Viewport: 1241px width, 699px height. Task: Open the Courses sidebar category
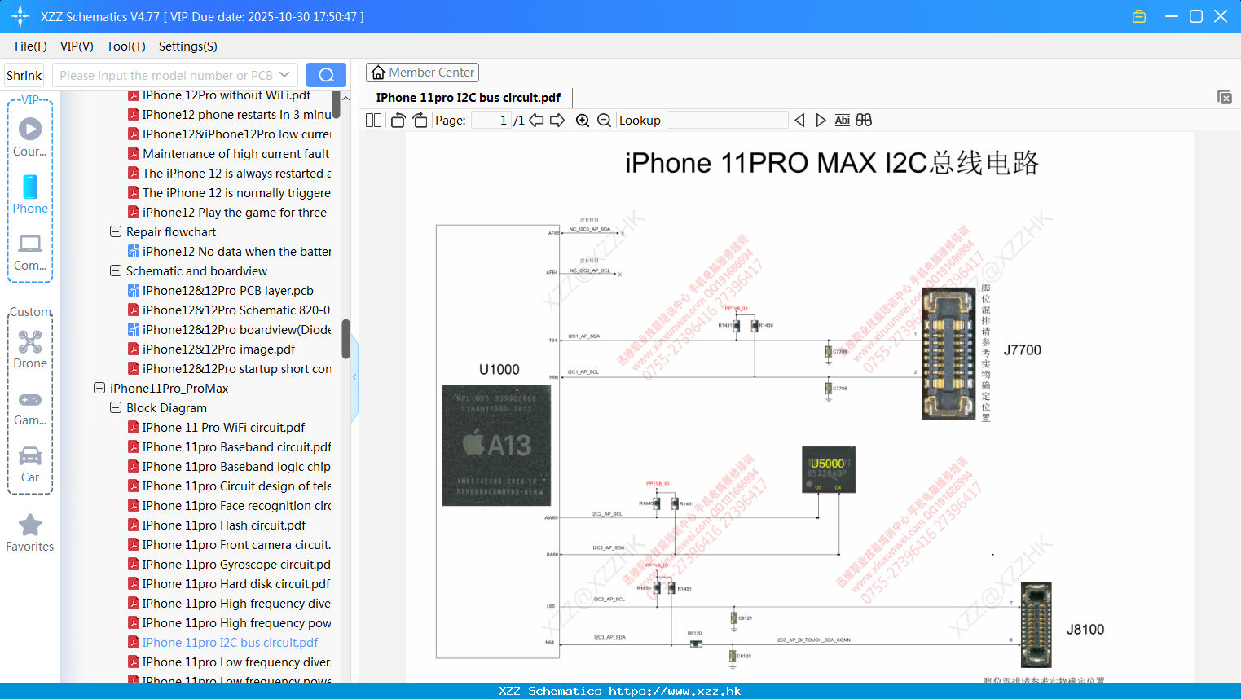[30, 138]
